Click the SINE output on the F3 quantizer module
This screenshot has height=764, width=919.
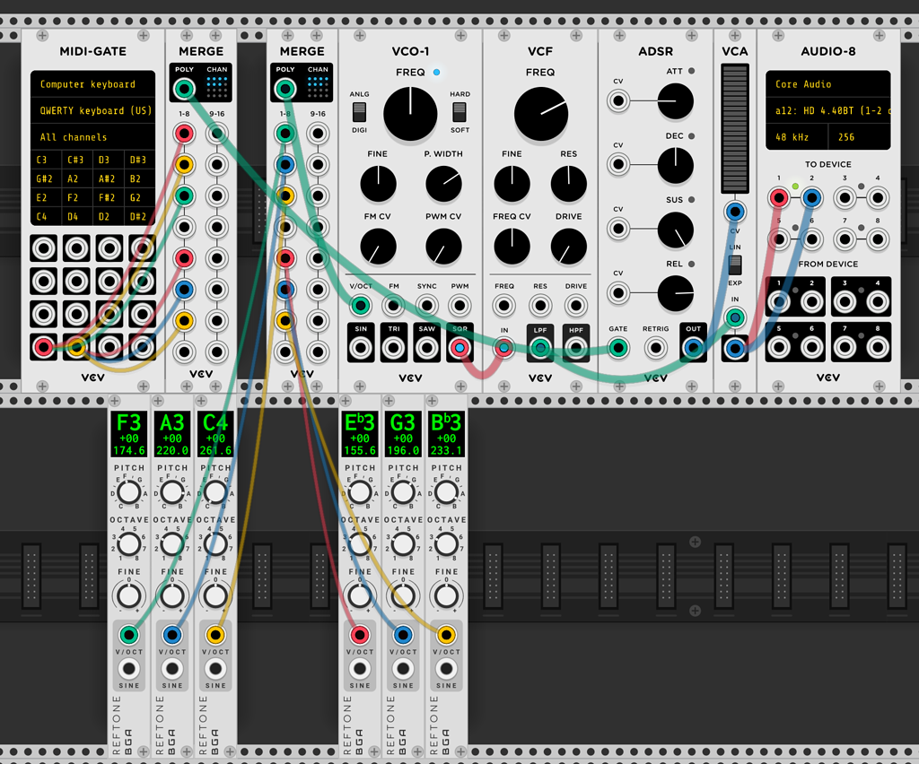click(128, 669)
